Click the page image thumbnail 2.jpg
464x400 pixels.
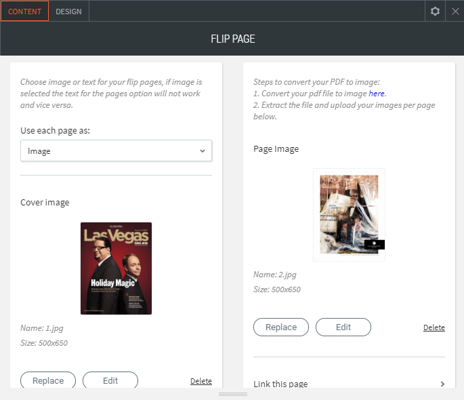(349, 215)
